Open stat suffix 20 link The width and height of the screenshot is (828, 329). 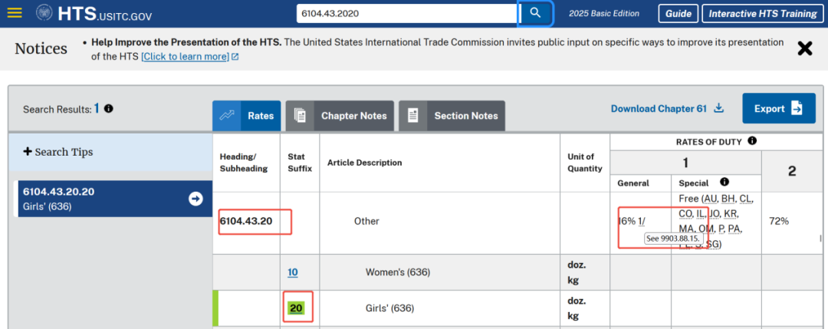point(296,308)
